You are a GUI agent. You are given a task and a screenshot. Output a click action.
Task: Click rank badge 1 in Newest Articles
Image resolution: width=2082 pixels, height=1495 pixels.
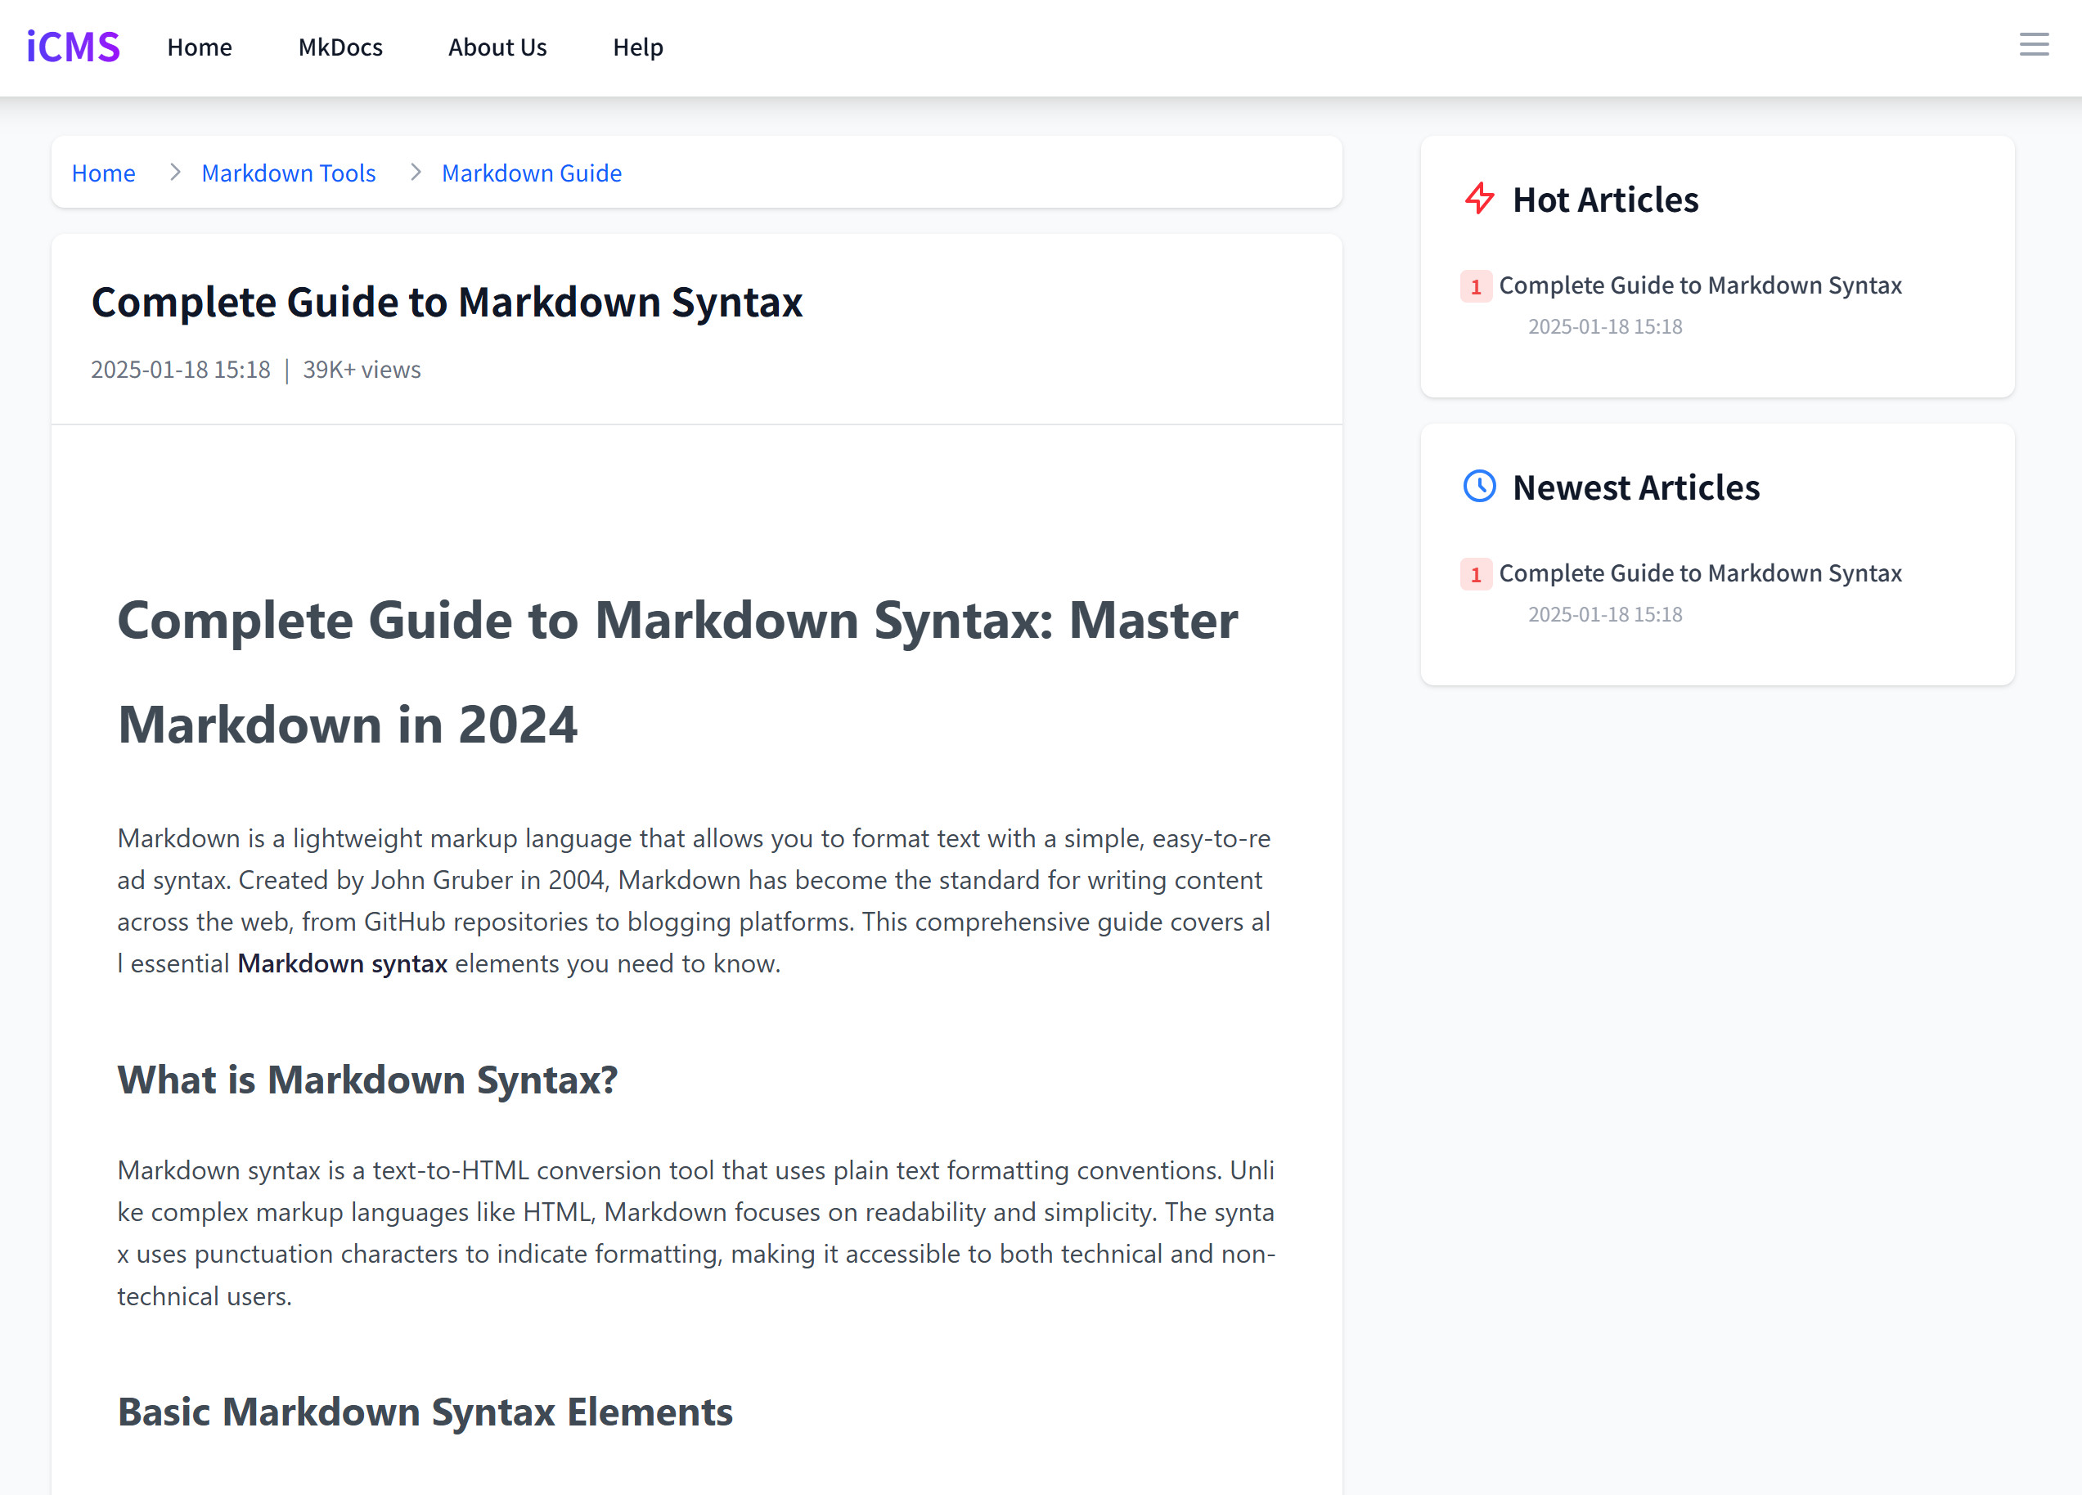pos(1475,574)
